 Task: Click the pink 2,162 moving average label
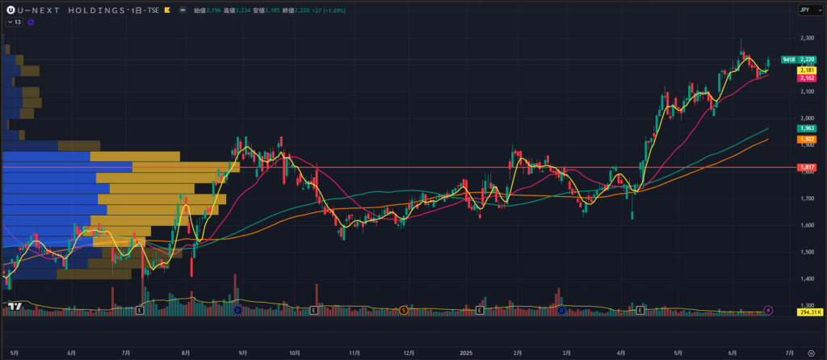click(x=807, y=78)
